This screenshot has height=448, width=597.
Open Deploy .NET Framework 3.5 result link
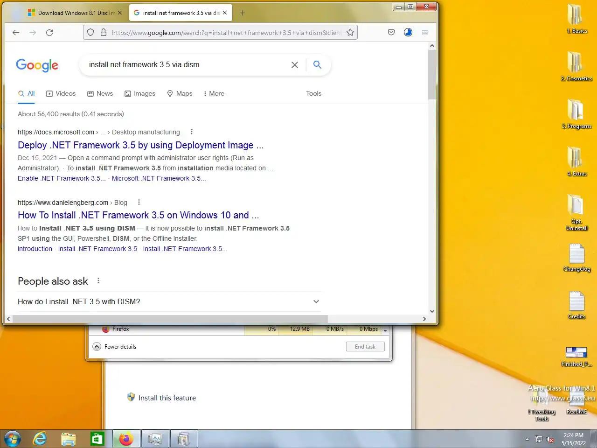coord(141,145)
